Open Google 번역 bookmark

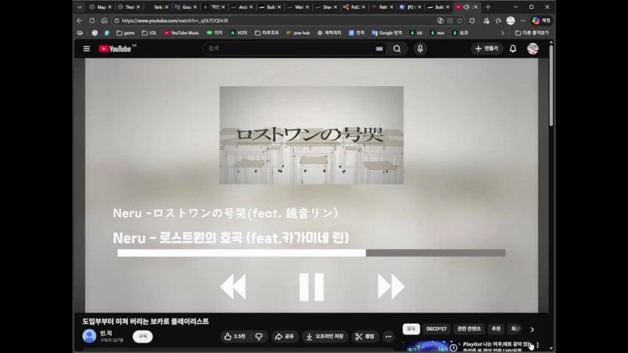coord(387,33)
